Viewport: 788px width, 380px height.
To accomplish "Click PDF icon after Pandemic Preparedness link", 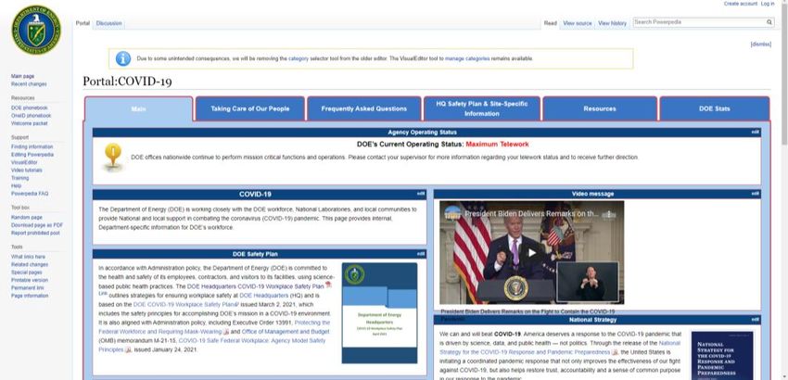I will [616, 352].
